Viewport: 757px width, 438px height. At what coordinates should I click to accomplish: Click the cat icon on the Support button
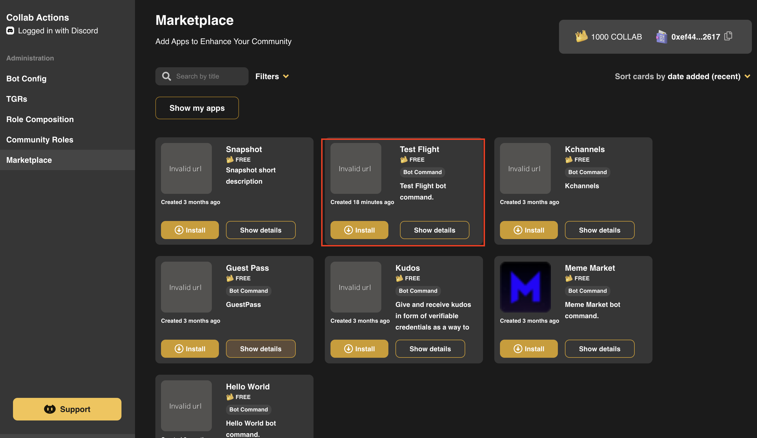click(50, 409)
